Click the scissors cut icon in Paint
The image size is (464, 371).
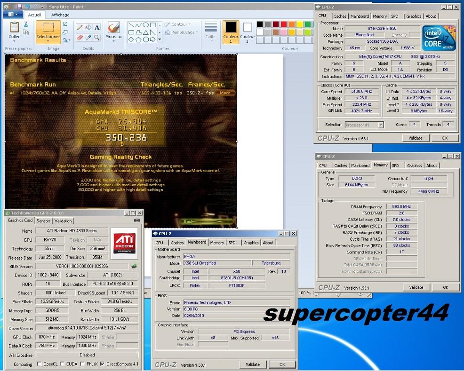click(26, 24)
